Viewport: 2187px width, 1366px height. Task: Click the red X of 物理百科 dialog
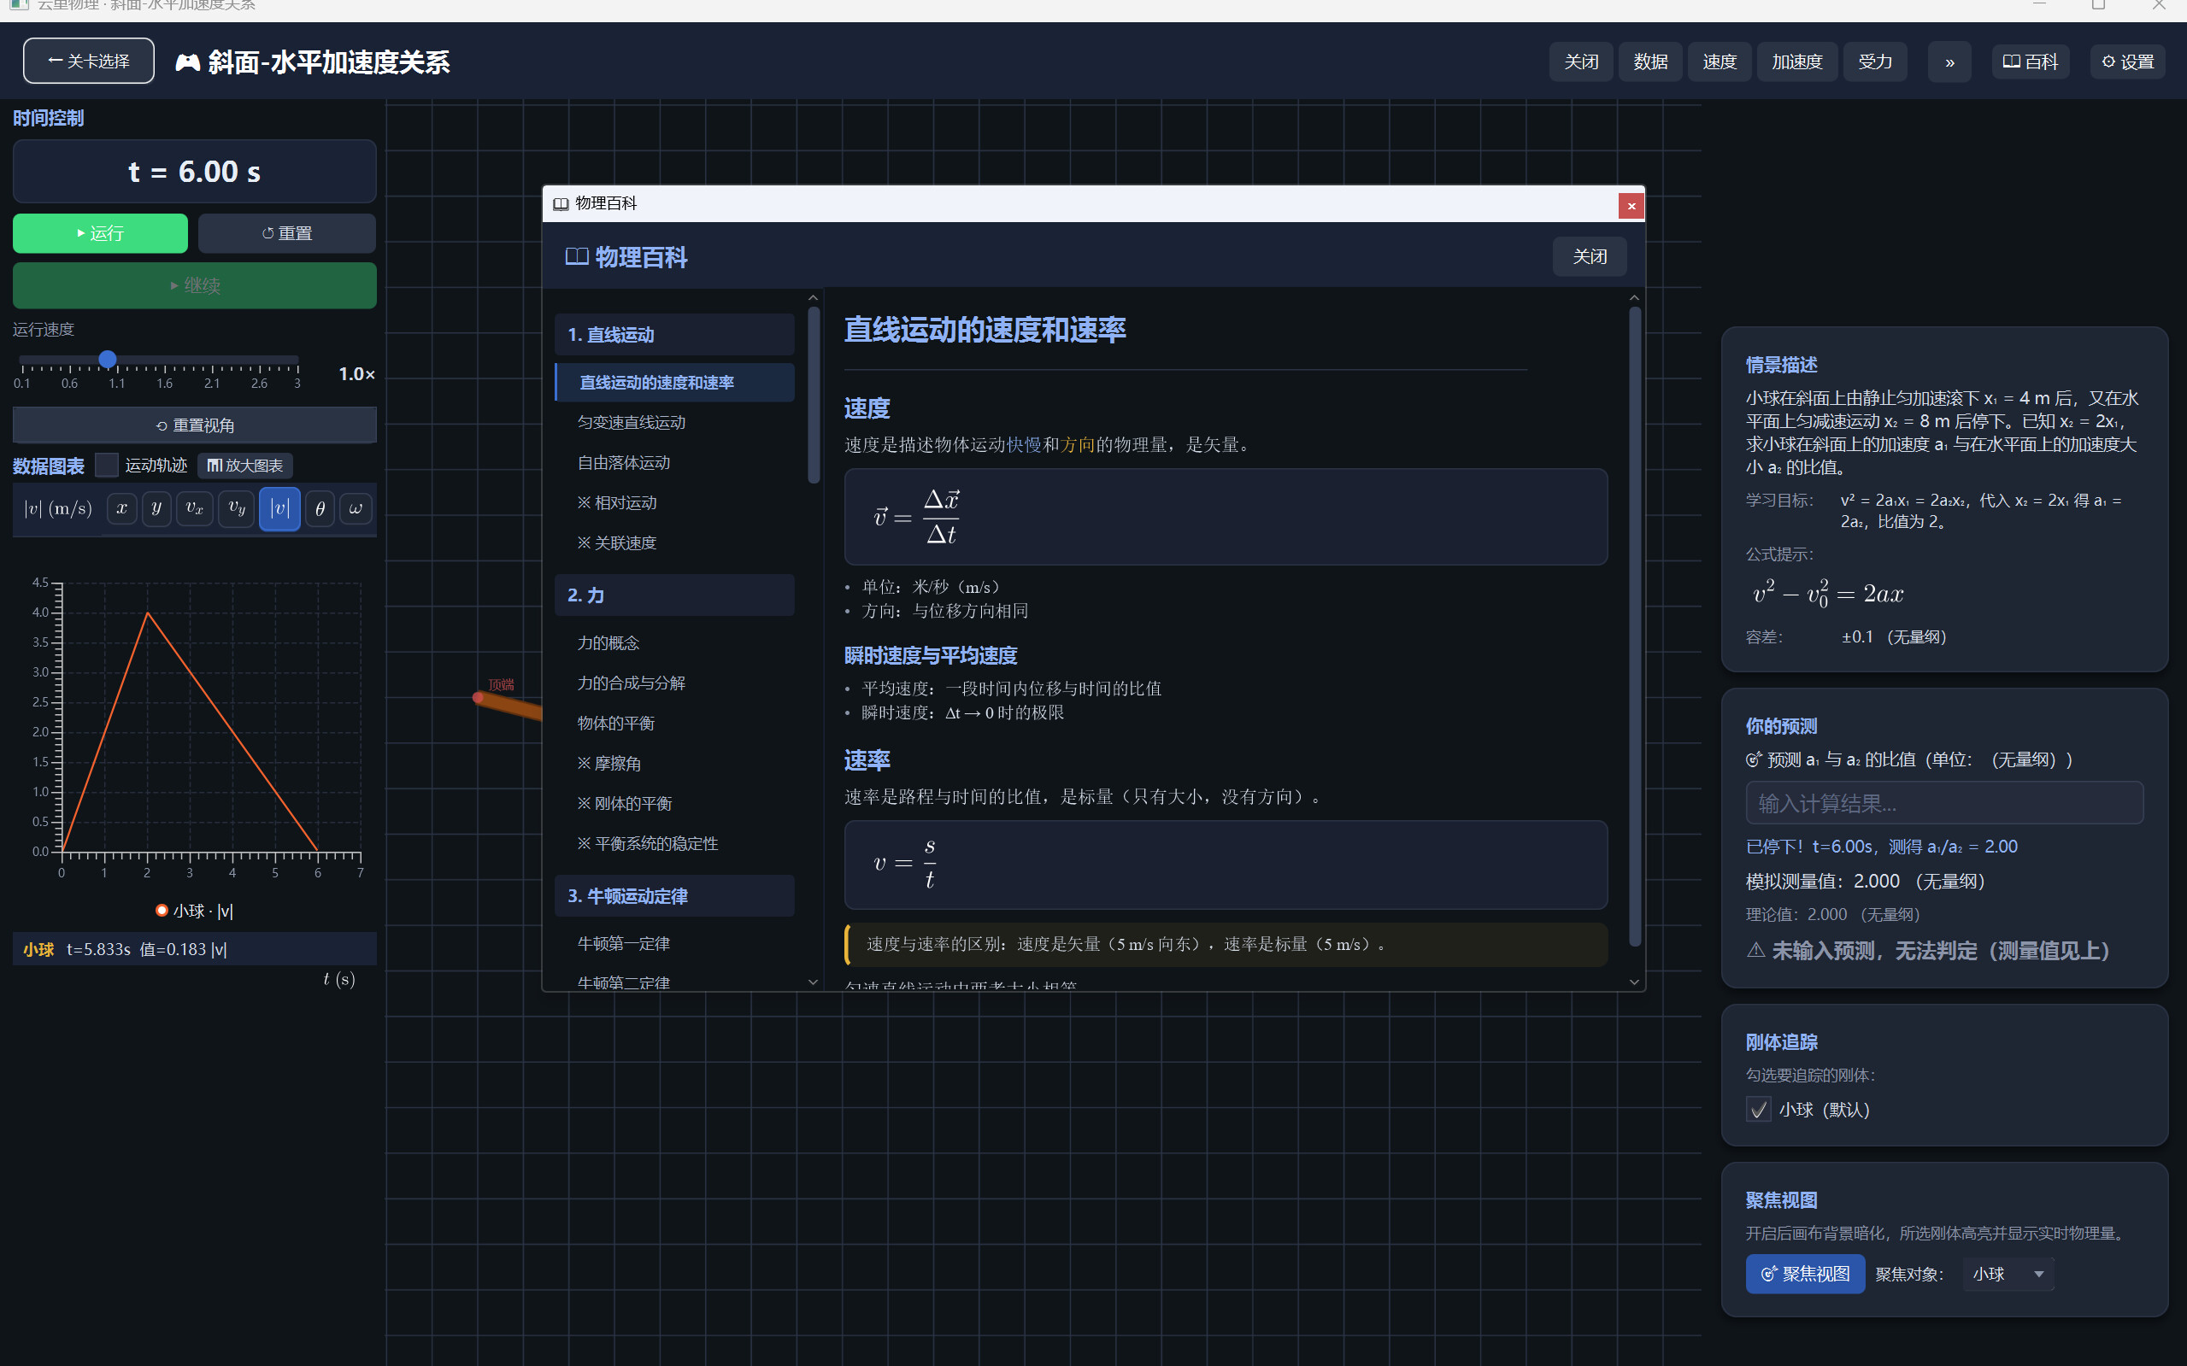point(1631,206)
